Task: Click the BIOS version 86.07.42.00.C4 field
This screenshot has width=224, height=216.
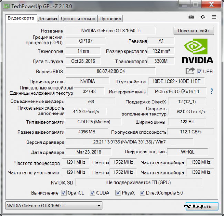Action: [111, 71]
